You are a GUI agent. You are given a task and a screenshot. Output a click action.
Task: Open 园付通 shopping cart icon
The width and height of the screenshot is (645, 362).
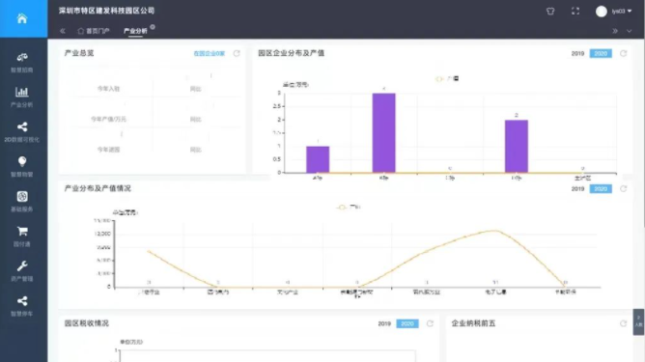click(22, 231)
